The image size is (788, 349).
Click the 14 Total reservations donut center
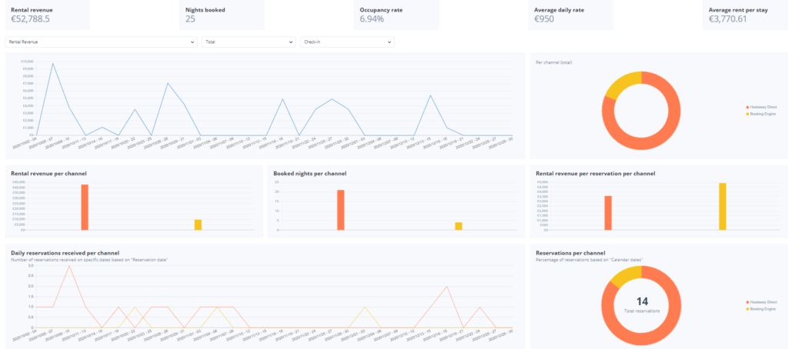641,304
